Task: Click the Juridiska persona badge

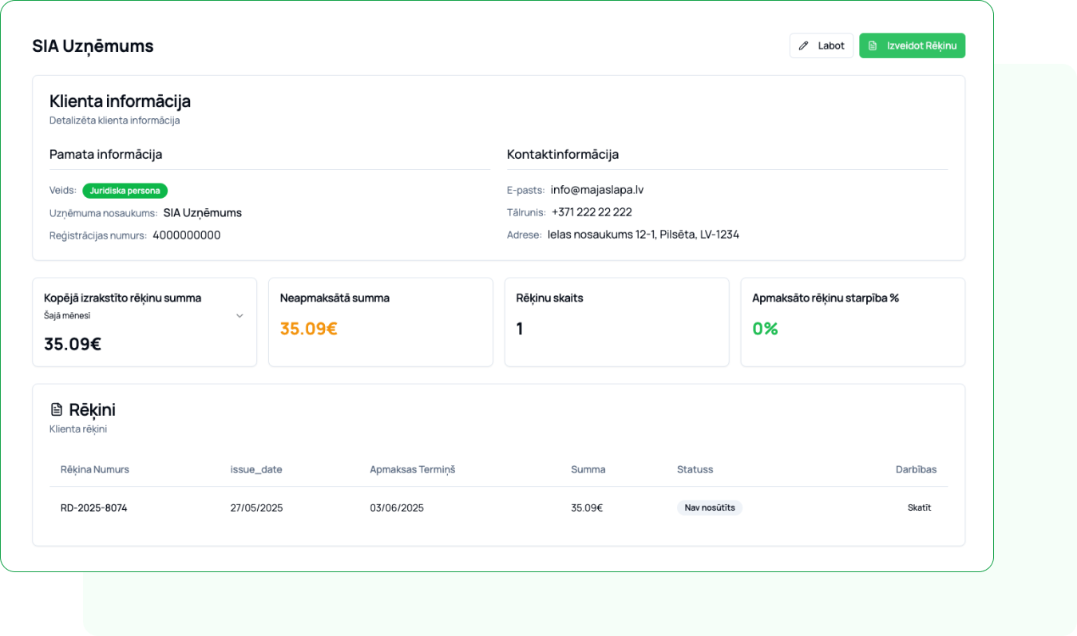Action: point(125,191)
